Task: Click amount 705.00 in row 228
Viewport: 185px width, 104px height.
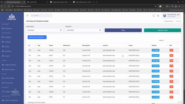Action: (51, 50)
